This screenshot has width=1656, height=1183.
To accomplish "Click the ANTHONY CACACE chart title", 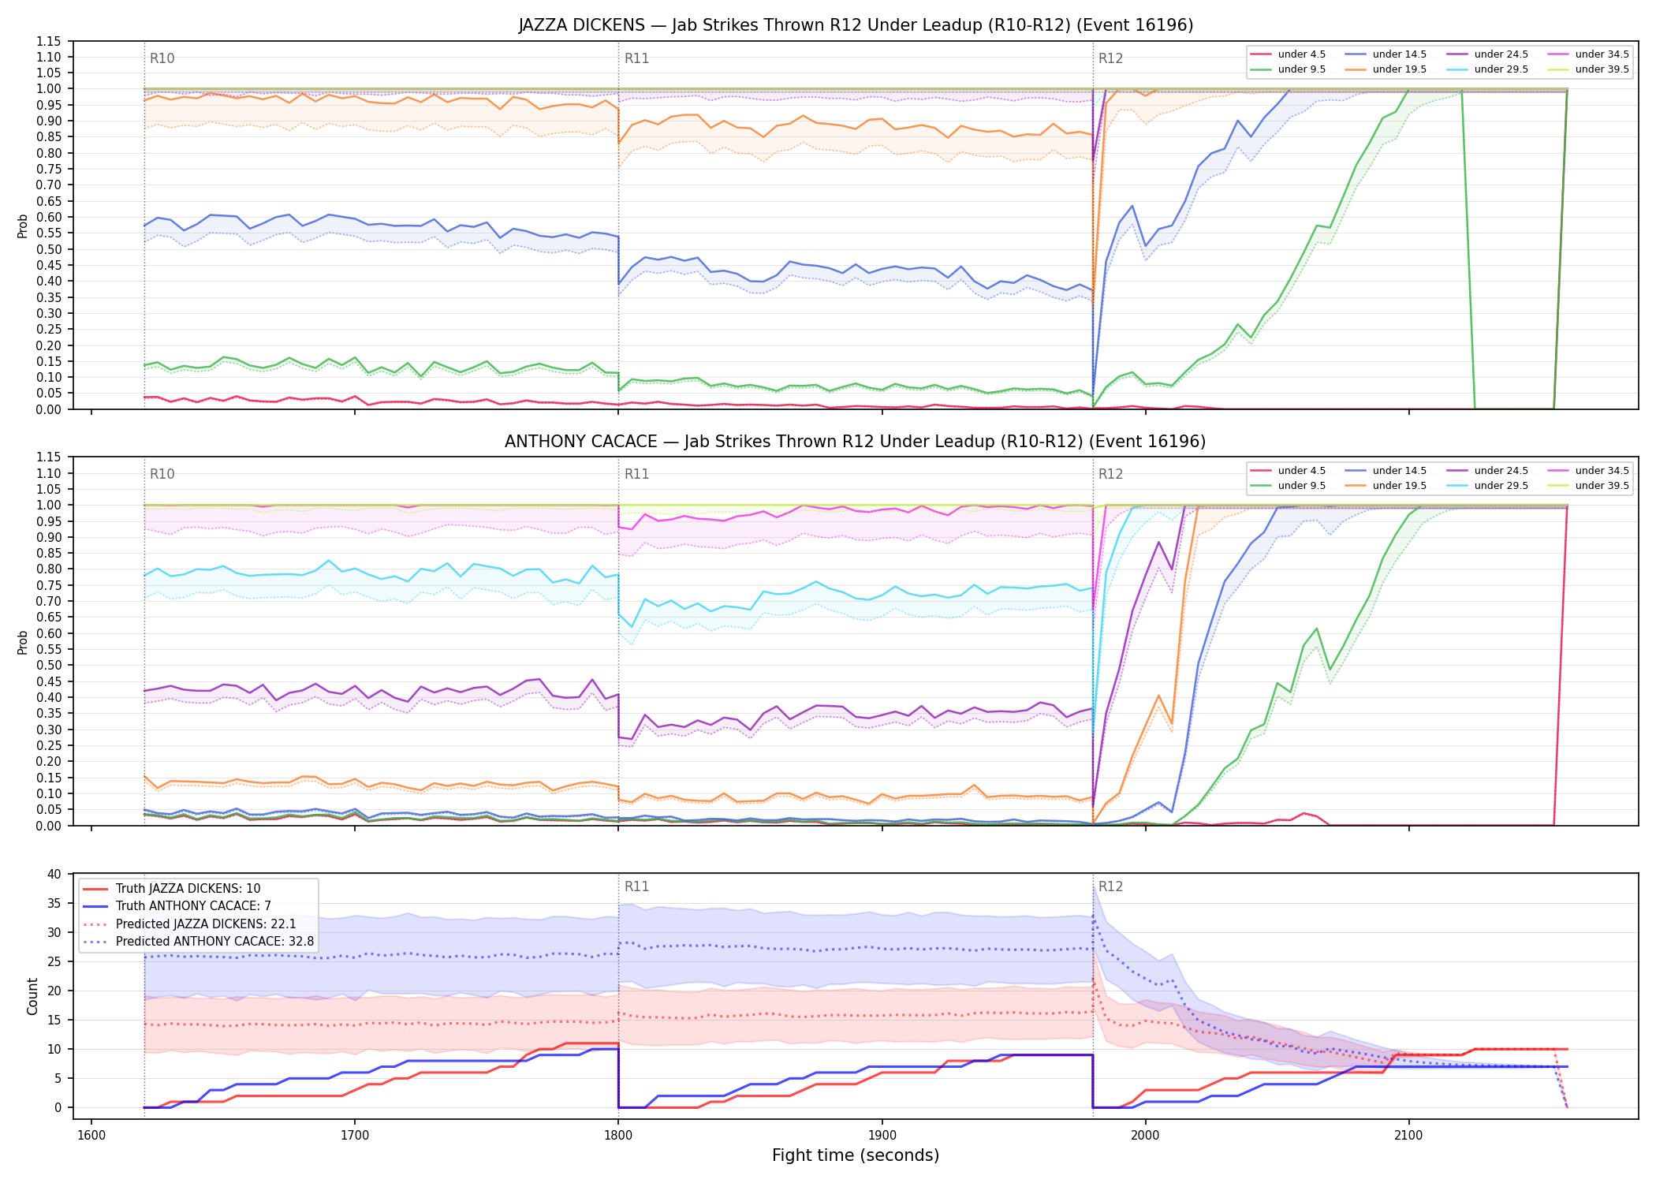I will (x=856, y=442).
